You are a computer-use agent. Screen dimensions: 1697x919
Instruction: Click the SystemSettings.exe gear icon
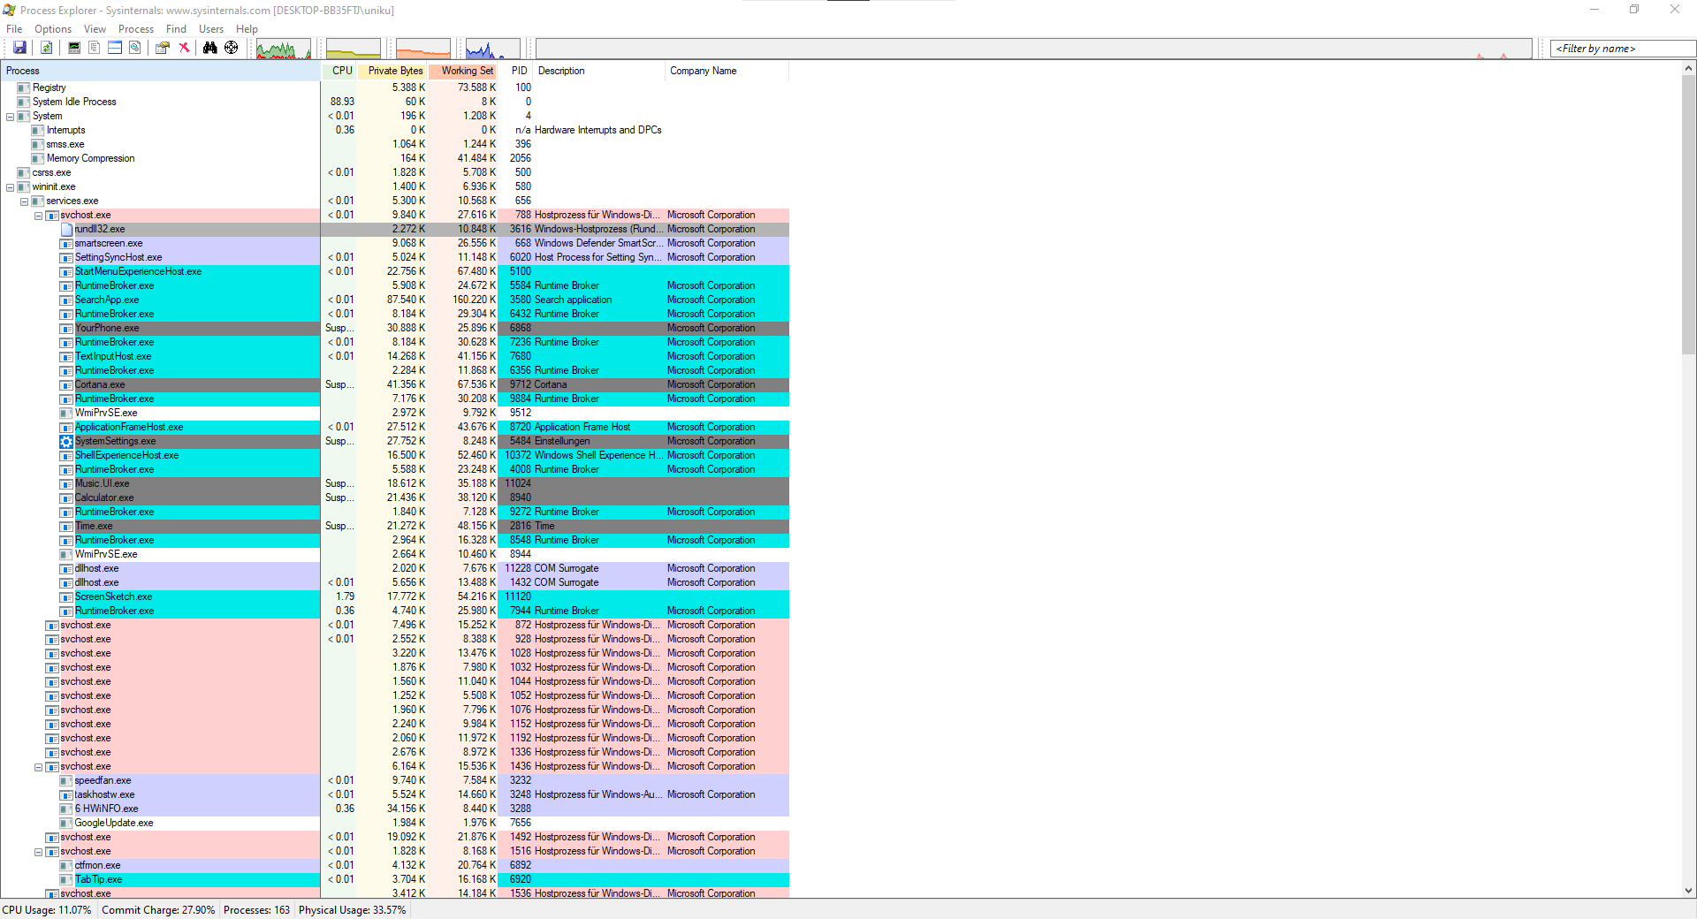point(66,441)
